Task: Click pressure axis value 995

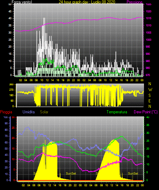Action: tap(148, 47)
